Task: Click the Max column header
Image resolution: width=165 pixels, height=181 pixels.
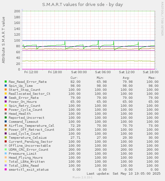Action: click(152, 78)
